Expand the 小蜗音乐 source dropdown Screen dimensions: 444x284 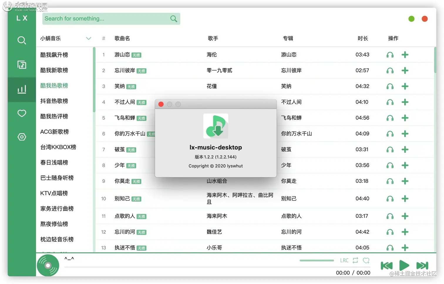[x=88, y=38]
